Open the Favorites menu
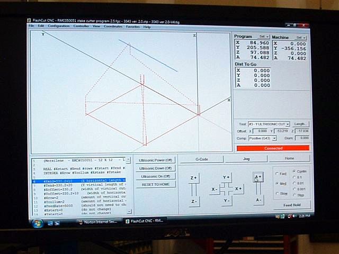339x254 pixels. pyautogui.click(x=133, y=26)
